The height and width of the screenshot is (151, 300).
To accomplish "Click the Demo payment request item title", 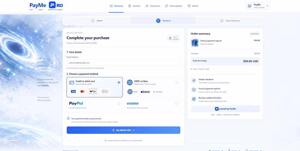I will tap(211, 41).
